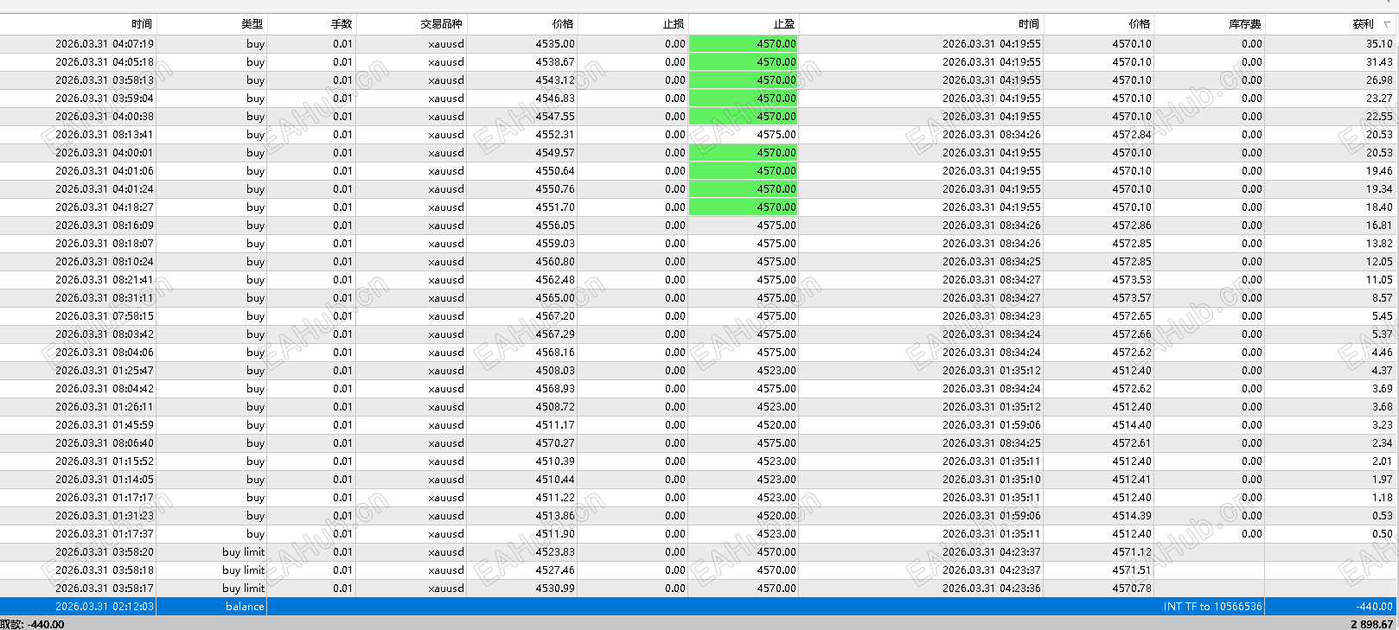1399x630 pixels.
Task: Select the -440.00 value in balance row
Action: [1374, 607]
